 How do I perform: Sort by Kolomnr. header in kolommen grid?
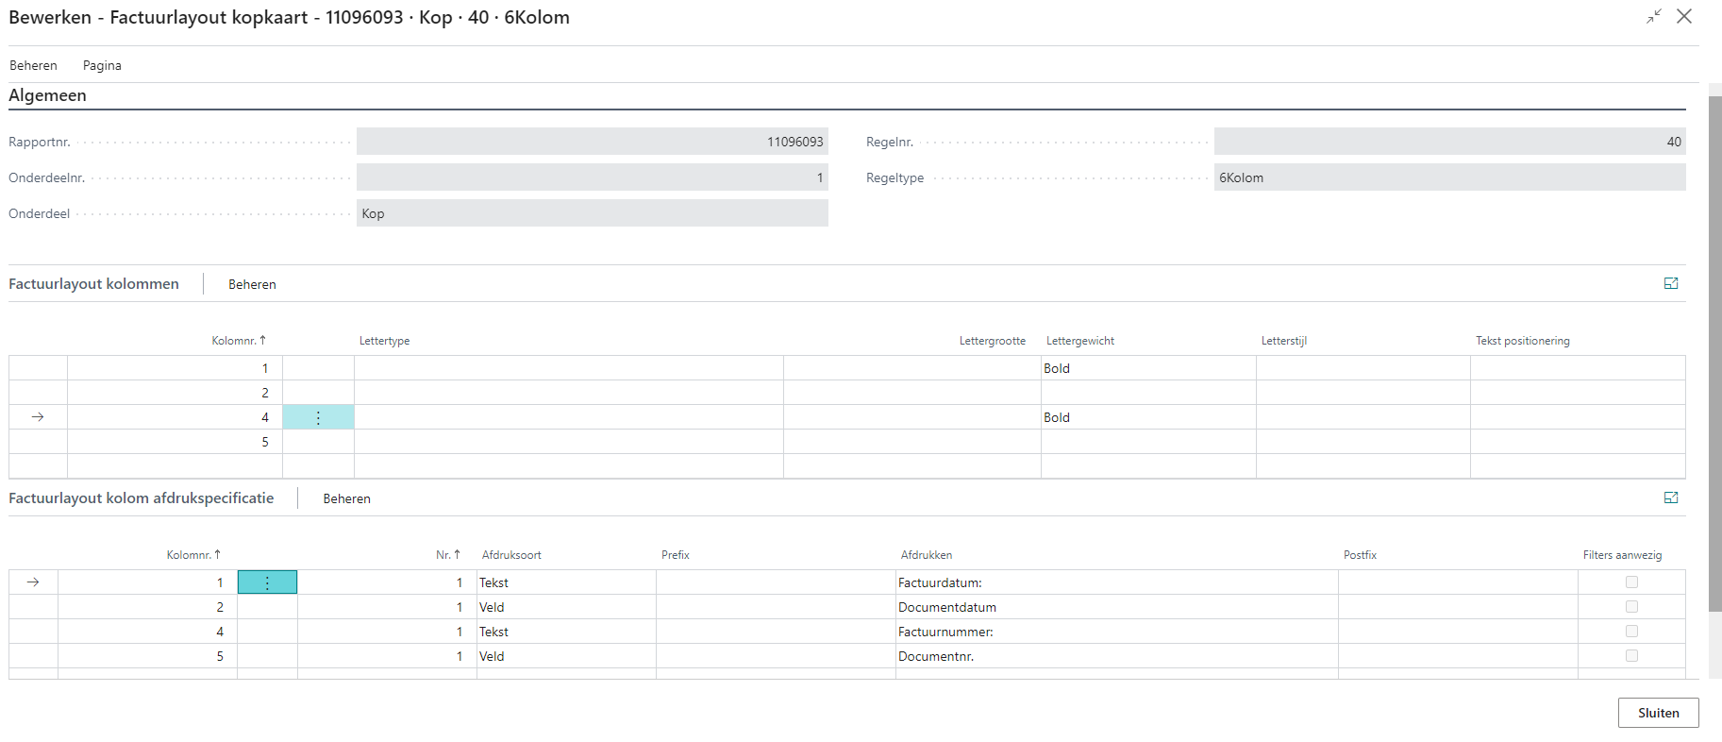point(238,341)
